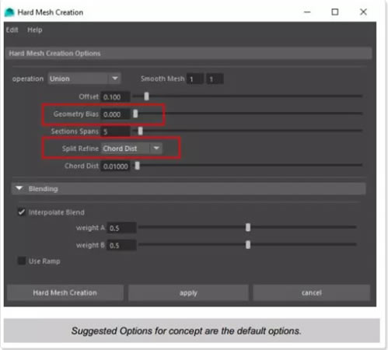Open the Help menu
Image resolution: width=388 pixels, height=350 pixels.
[x=35, y=30]
